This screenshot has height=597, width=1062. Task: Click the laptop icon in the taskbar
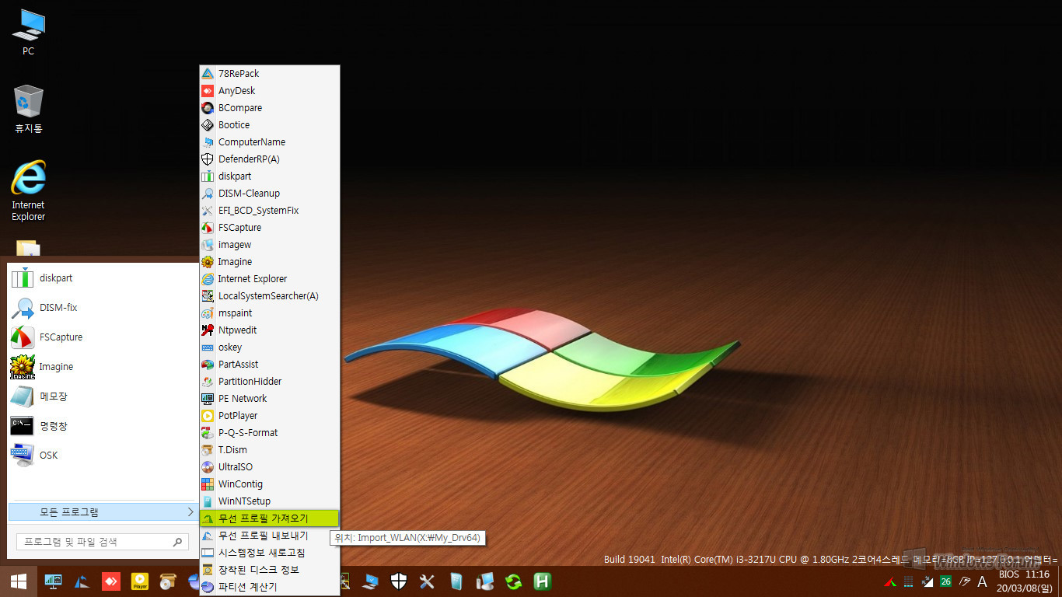pos(370,581)
